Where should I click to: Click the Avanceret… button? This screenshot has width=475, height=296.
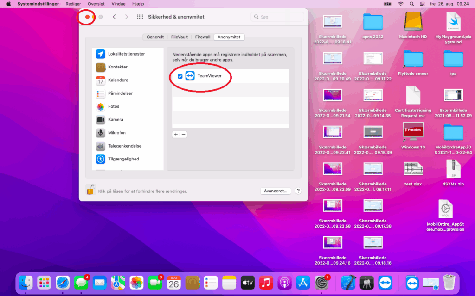click(x=276, y=191)
